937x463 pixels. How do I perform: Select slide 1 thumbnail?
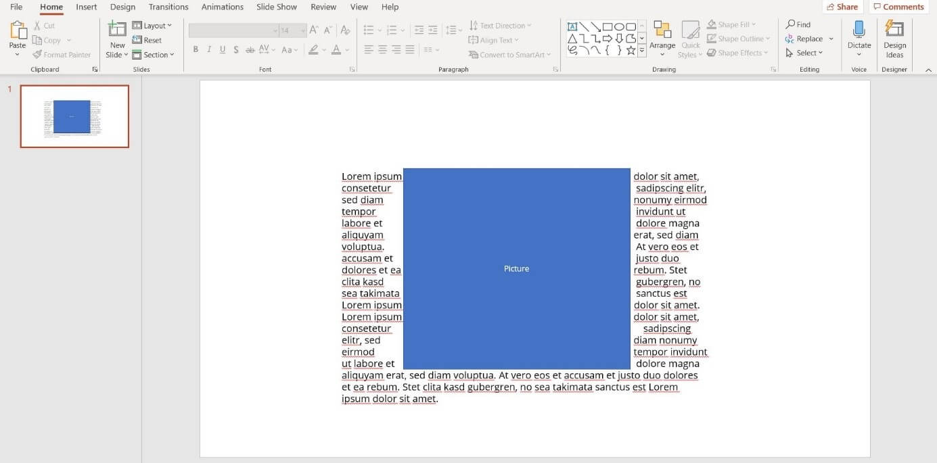pos(74,116)
